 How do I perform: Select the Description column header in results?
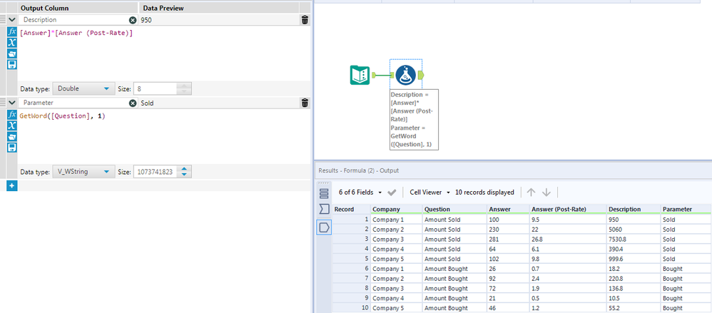coord(634,209)
